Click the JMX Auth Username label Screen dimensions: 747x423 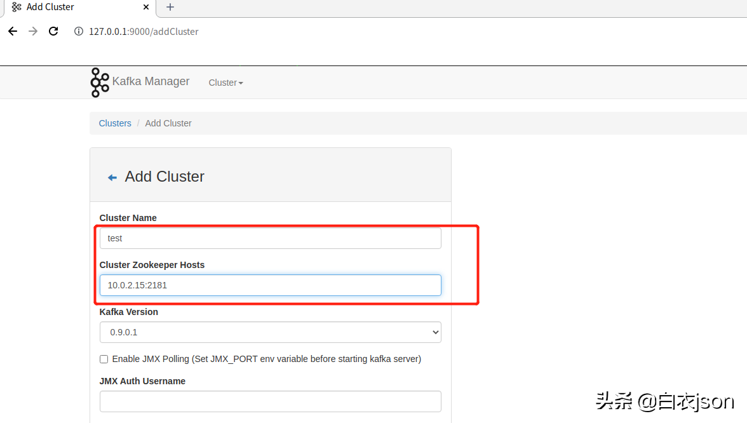(x=142, y=381)
